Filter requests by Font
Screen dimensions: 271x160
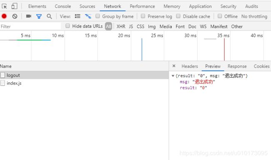pyautogui.click(x=180, y=26)
